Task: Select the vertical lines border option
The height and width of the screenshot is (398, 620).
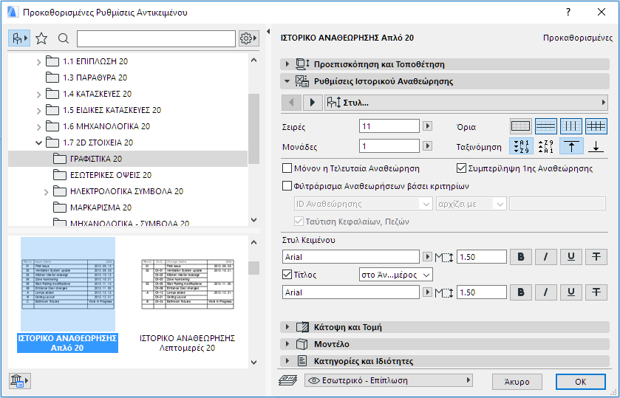Action: tap(571, 126)
